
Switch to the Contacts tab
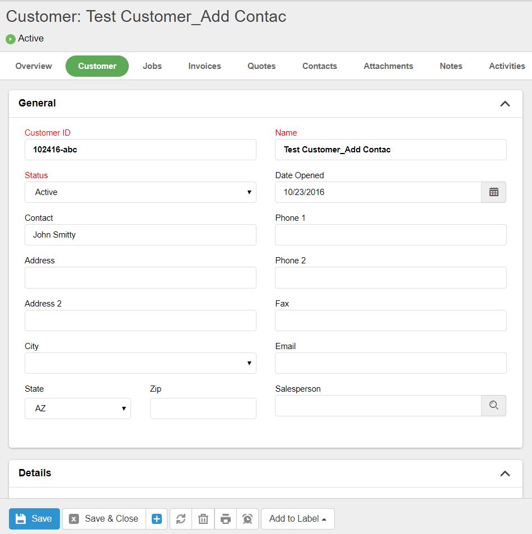click(319, 66)
